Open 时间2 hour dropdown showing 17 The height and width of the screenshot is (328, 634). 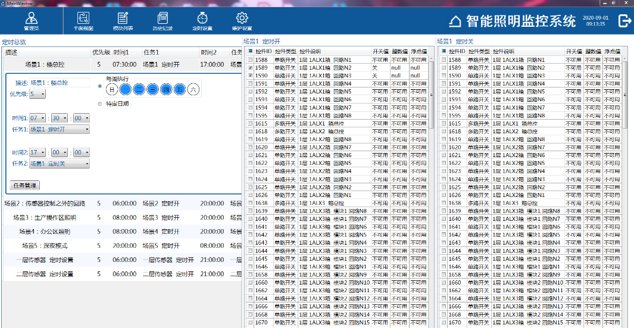coord(38,152)
